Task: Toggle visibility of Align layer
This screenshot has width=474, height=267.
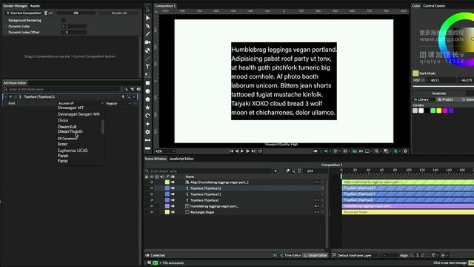Action: point(152,182)
